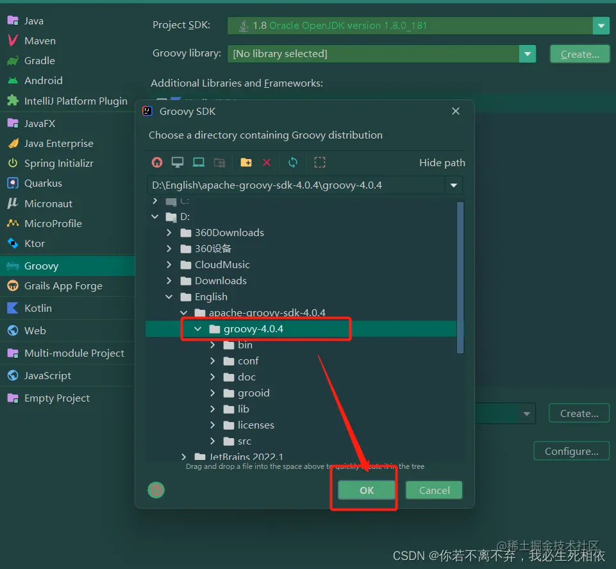
Task: Click the Configure button in background window
Action: 572,452
